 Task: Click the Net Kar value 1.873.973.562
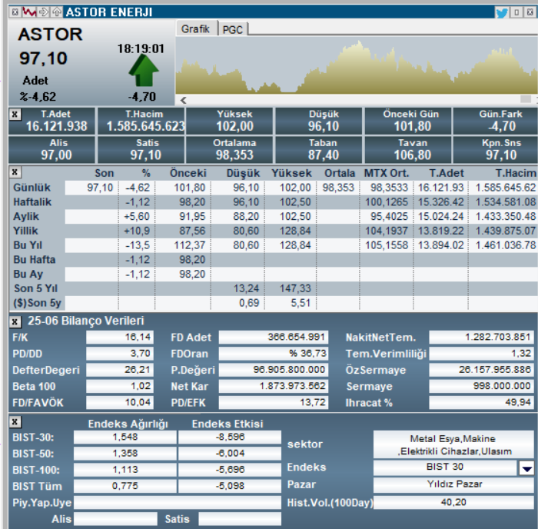pyautogui.click(x=274, y=386)
